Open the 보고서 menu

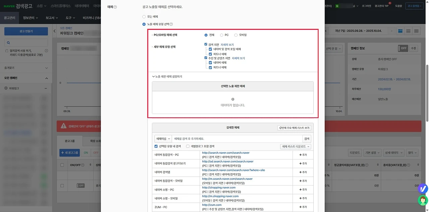coord(52,18)
